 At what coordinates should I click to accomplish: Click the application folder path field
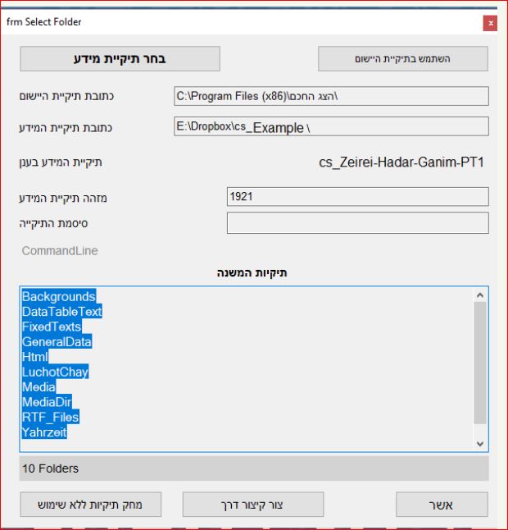coord(332,97)
